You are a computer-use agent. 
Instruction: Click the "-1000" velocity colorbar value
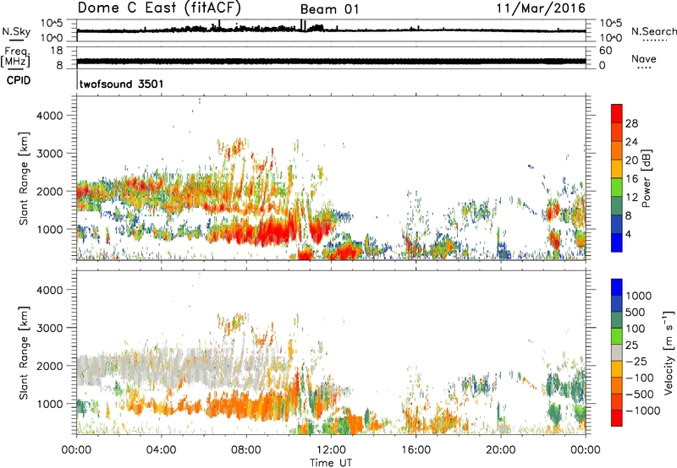(643, 411)
